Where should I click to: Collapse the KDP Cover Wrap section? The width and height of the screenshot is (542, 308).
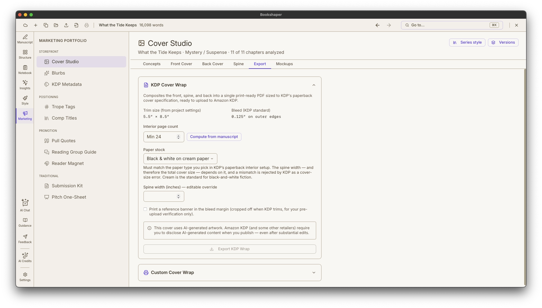pyautogui.click(x=314, y=85)
